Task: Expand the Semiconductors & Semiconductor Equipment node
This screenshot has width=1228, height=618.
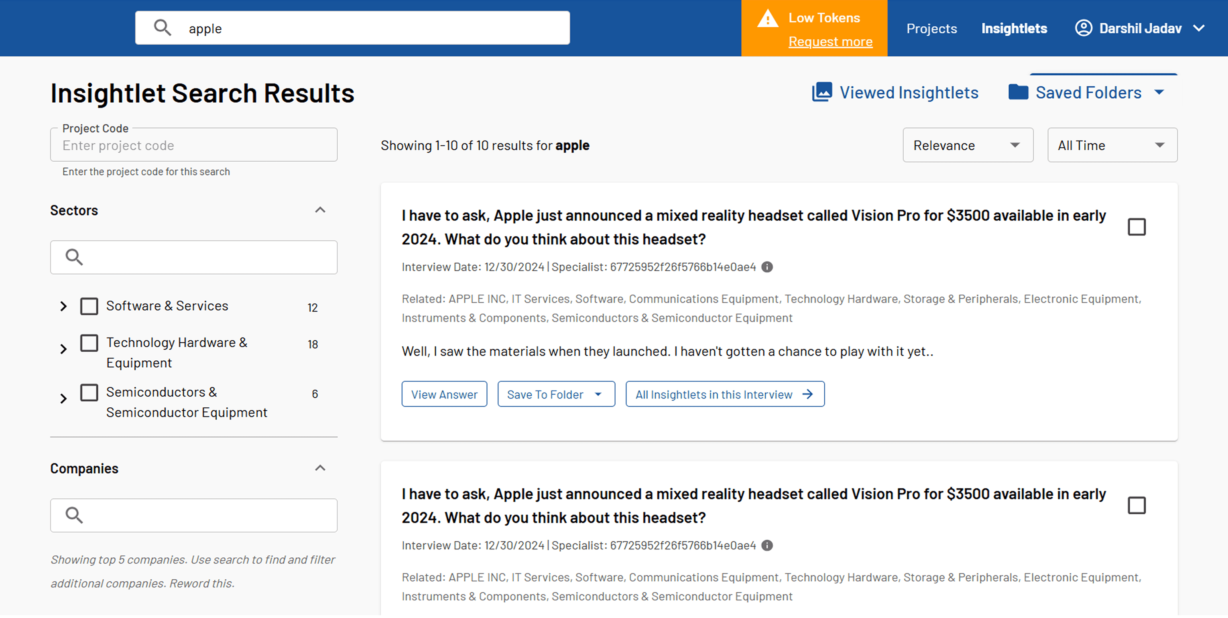Action: 63,398
